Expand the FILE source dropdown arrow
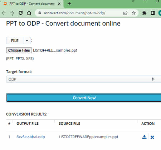Viewport: 161px width, 150px height. tap(27, 41)
